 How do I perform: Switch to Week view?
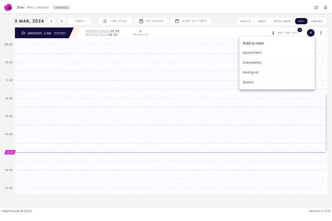pos(262,21)
